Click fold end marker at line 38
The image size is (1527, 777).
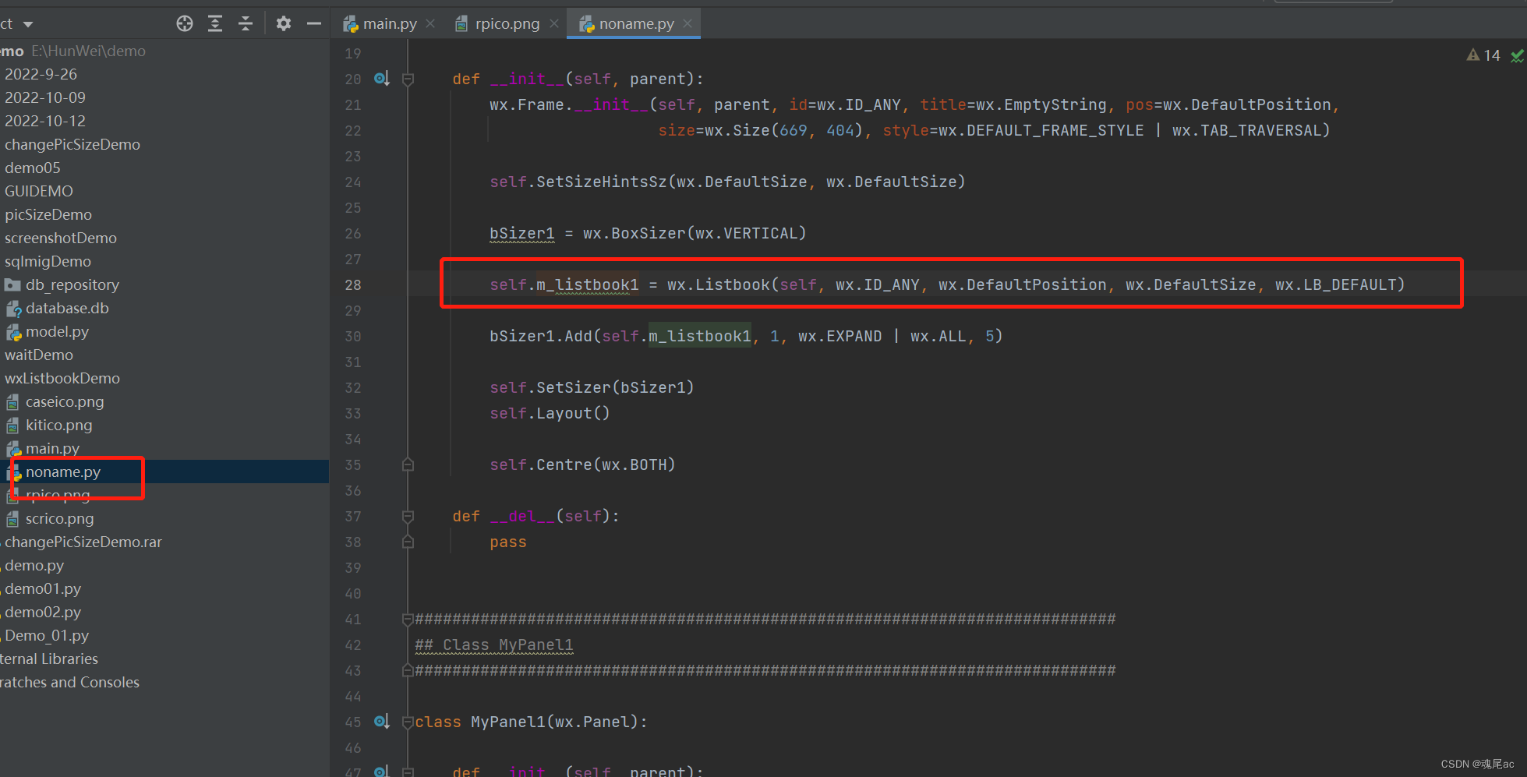[408, 542]
